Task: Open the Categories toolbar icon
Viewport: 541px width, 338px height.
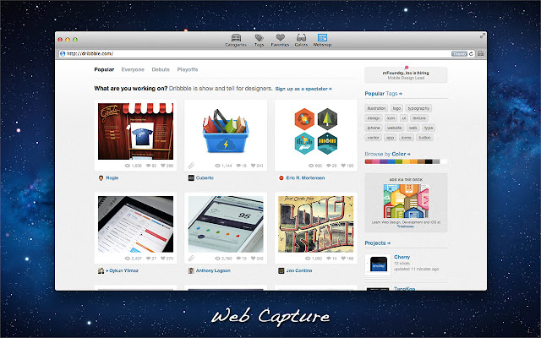Action: pyautogui.click(x=236, y=40)
